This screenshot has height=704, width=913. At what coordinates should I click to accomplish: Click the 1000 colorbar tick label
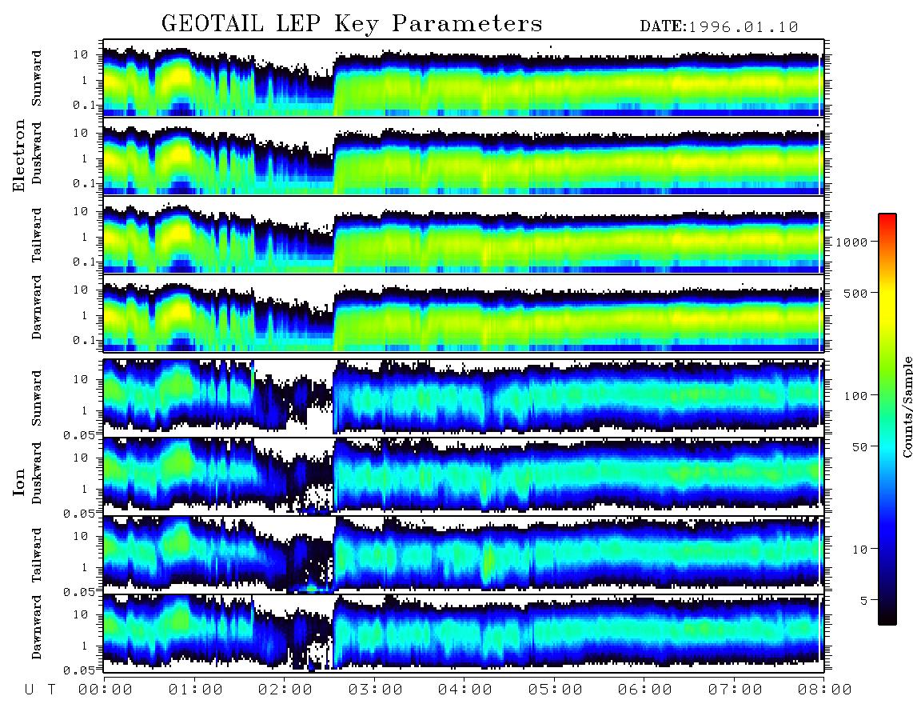point(851,242)
